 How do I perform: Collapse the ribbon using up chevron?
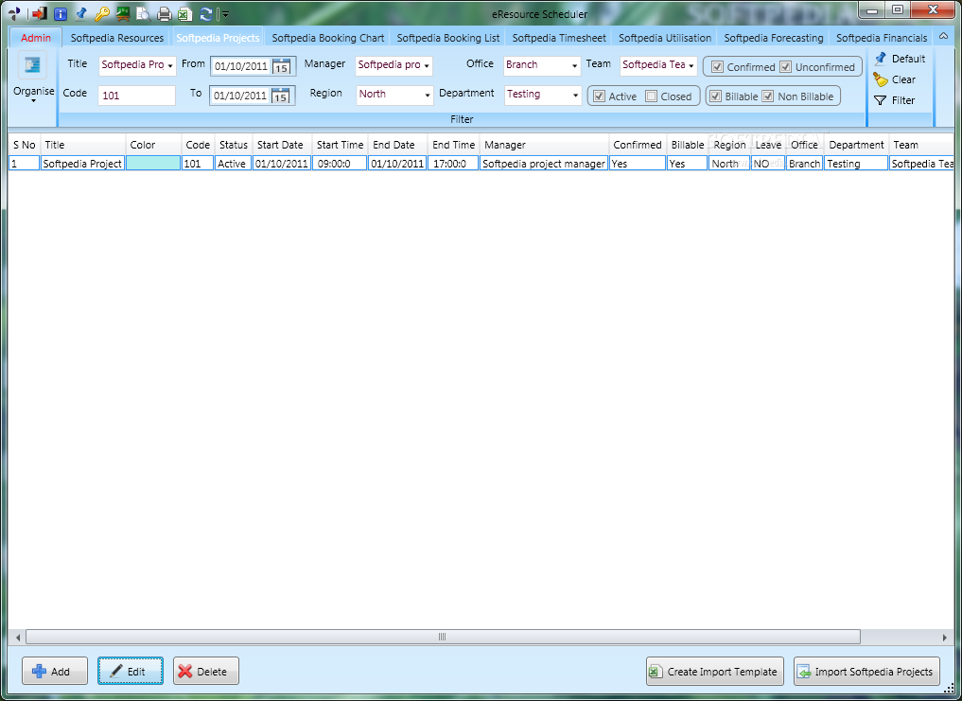point(944,36)
